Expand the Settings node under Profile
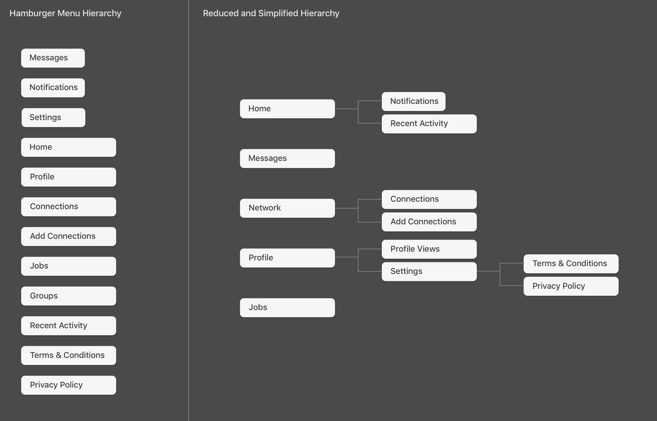657x421 pixels. pos(429,271)
